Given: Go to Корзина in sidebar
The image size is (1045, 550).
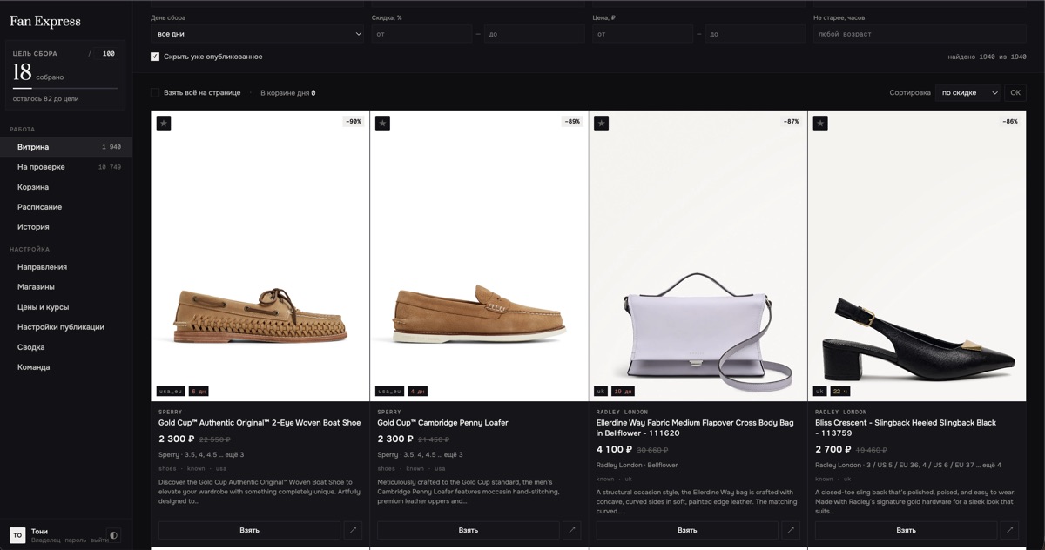Looking at the screenshot, I should [x=66, y=187].
